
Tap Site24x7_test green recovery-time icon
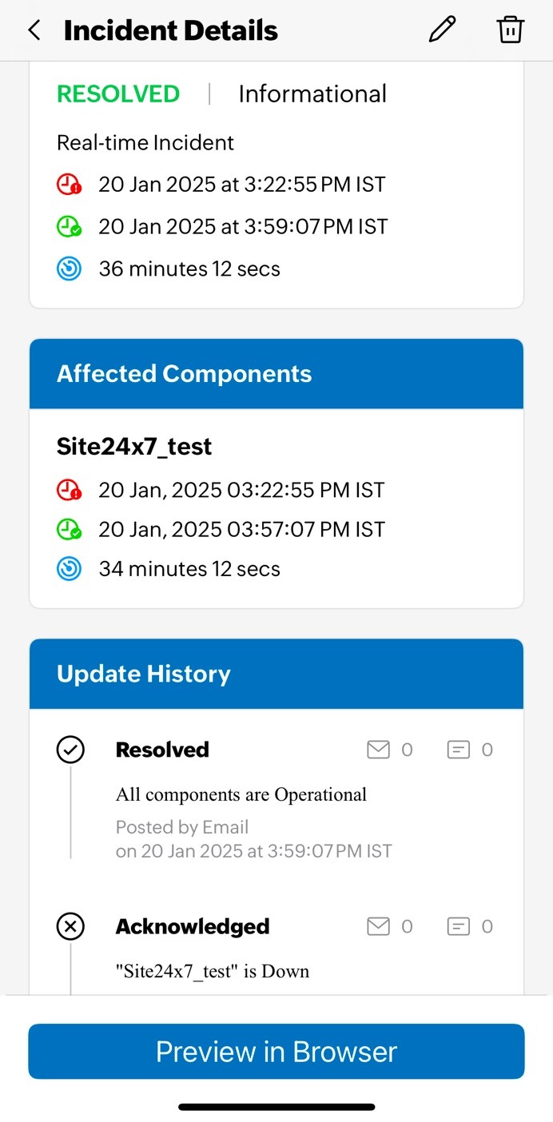pos(70,530)
